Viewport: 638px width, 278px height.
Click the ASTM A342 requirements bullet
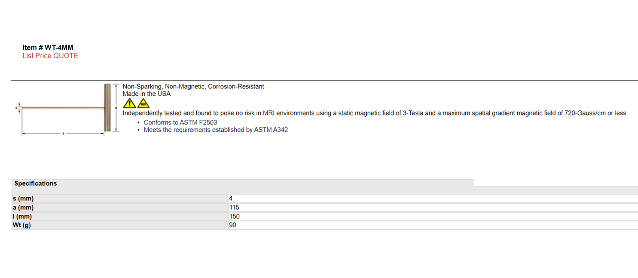click(x=216, y=130)
